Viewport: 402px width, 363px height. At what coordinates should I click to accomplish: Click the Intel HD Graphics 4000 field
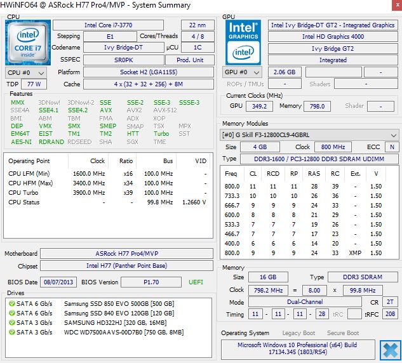click(x=333, y=37)
